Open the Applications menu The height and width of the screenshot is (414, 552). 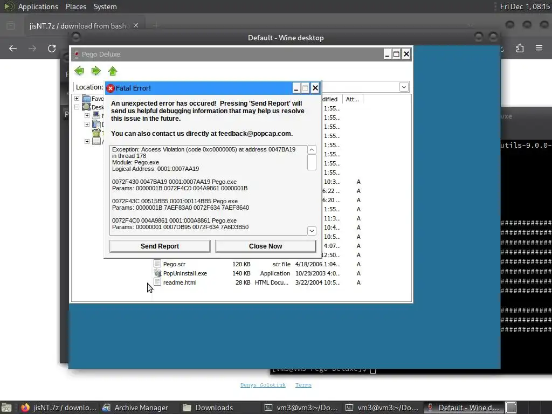38,6
